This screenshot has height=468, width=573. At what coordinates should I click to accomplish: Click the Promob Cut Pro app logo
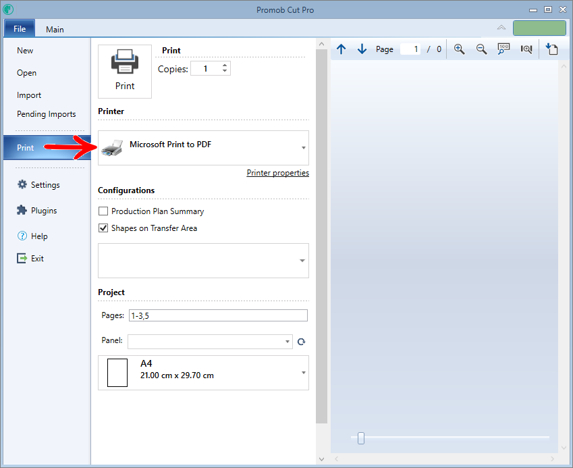click(8, 9)
